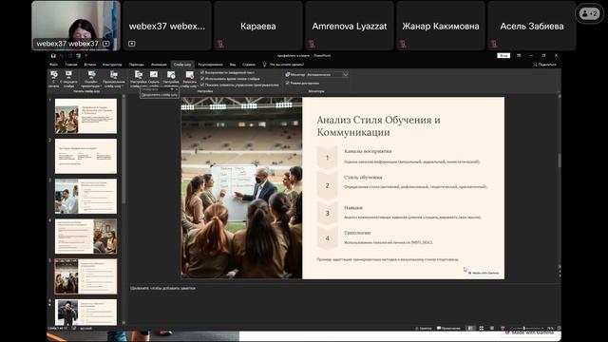
Task: Select slide thumbnail 6
Action: [85, 313]
